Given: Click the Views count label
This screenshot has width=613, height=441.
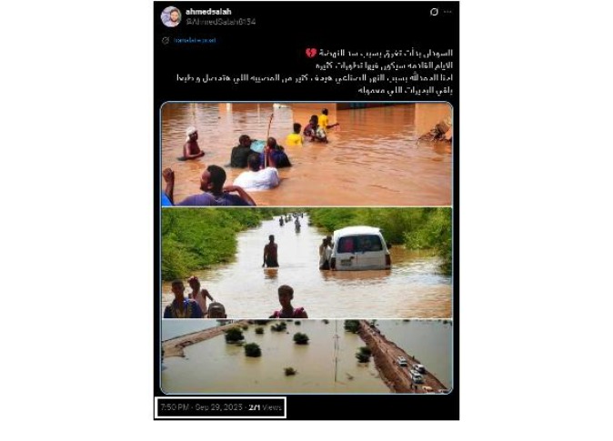Looking at the screenshot, I should (x=266, y=407).
